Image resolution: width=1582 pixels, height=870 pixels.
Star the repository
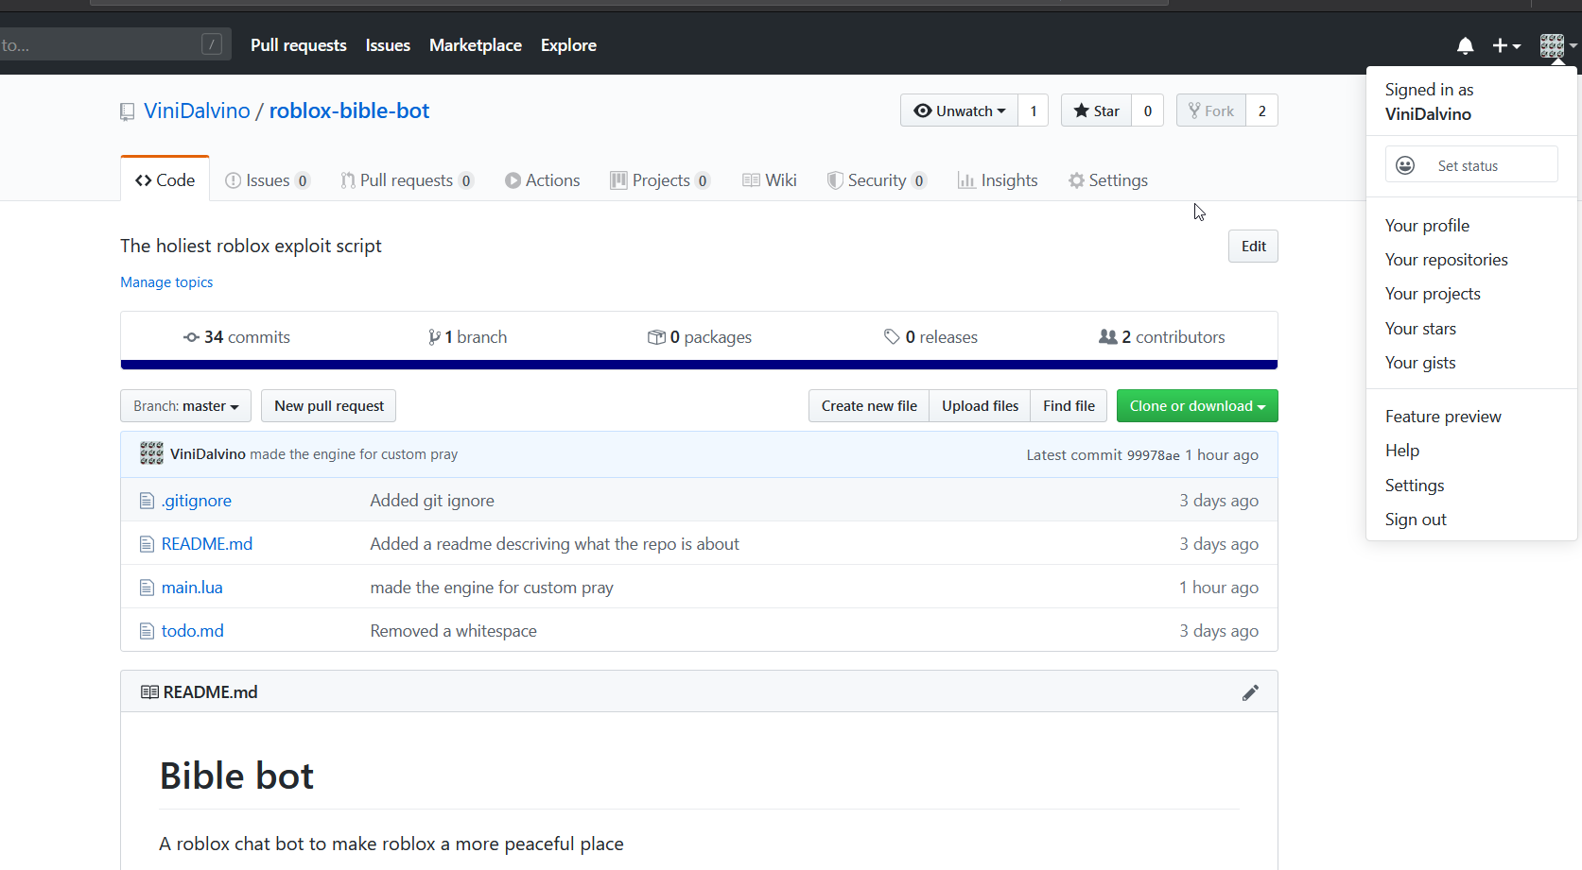(1096, 111)
